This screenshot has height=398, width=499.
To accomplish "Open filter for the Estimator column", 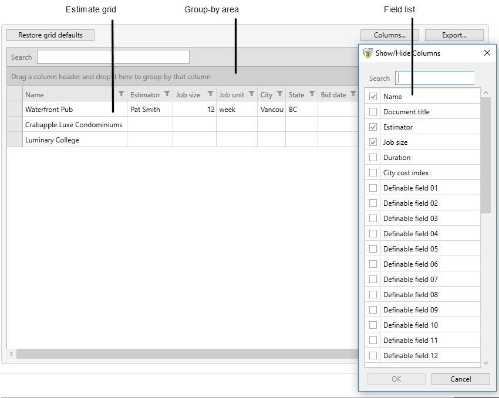I will point(167,94).
